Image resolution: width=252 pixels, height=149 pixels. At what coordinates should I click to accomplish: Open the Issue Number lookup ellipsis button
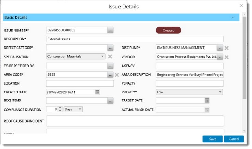pyautogui.click(x=110, y=30)
